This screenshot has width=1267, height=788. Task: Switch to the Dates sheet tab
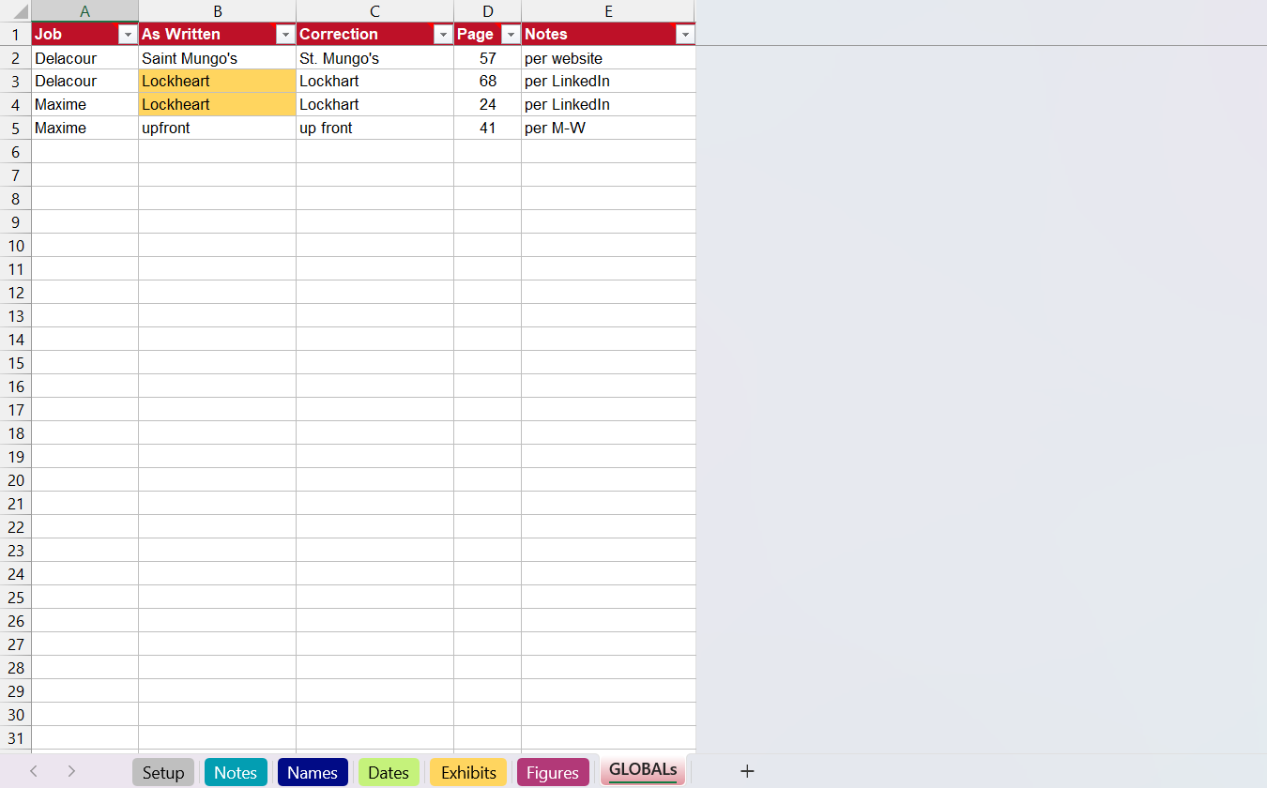(x=389, y=772)
